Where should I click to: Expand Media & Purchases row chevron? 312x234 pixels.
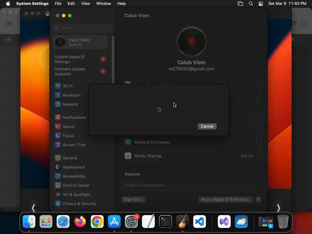[257, 142]
